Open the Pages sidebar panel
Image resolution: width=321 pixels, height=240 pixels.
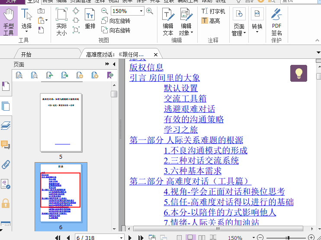coord(6,106)
